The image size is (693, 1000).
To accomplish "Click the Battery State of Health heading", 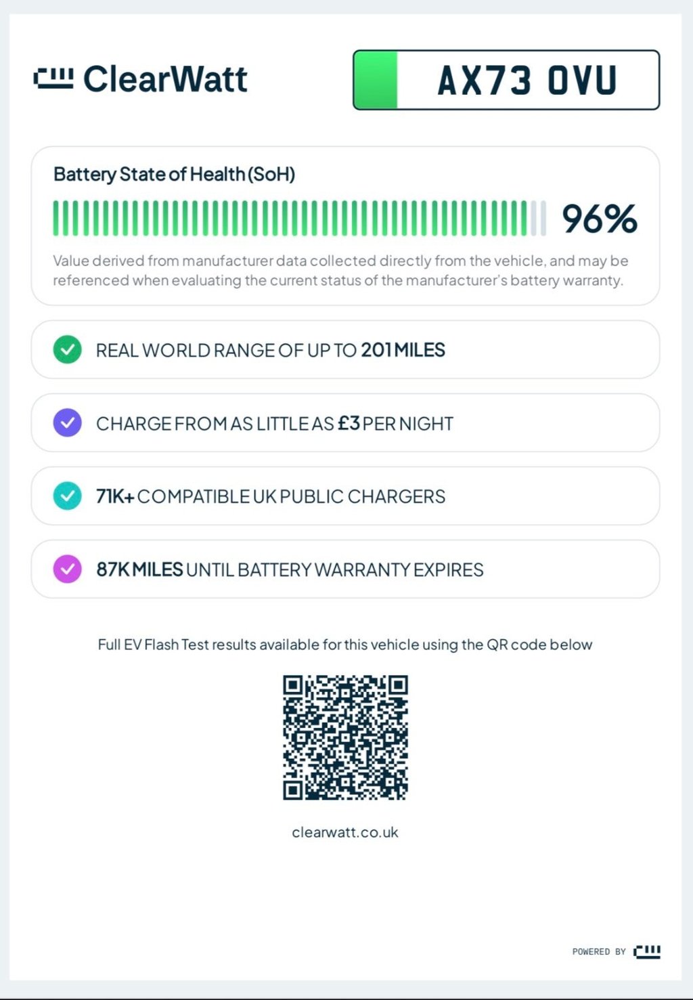I will [x=174, y=175].
